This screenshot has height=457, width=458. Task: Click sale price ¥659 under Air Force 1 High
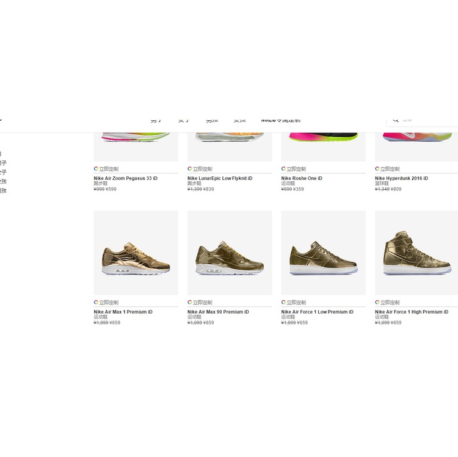coord(396,323)
